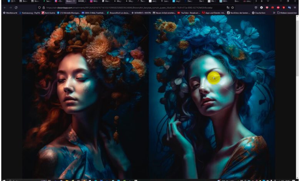Viewport: 300px width, 181px height.
Task: Open the white circle S extension
Action: [x=262, y=8]
